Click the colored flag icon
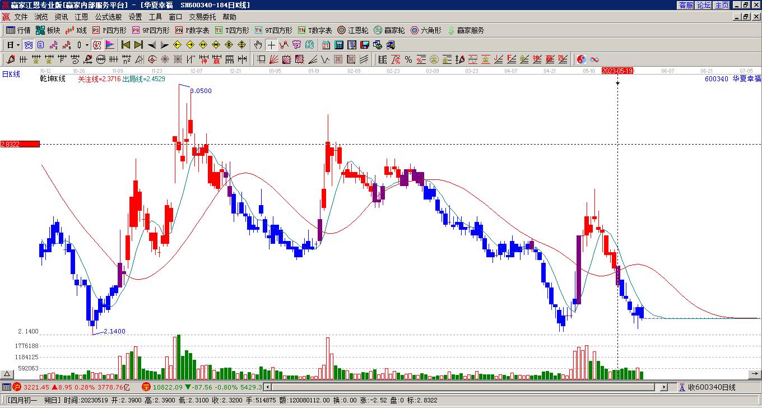The width and height of the screenshot is (762, 408). 109,45
